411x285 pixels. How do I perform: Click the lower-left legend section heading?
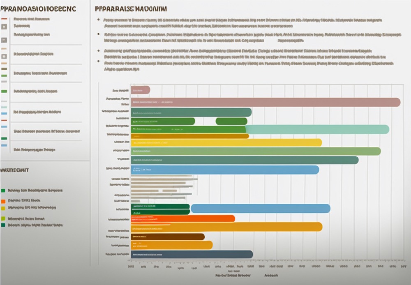click(14, 170)
